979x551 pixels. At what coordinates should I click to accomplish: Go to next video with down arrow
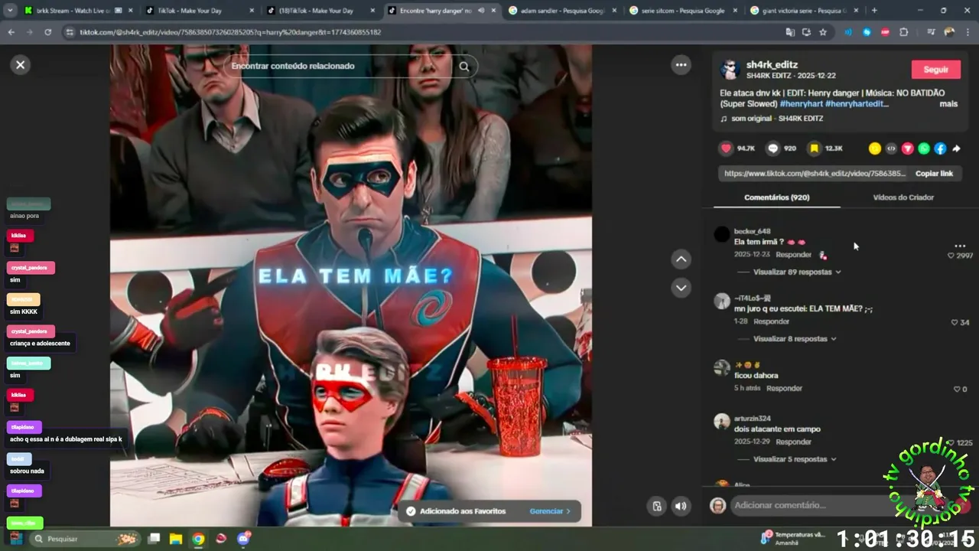pyautogui.click(x=681, y=288)
